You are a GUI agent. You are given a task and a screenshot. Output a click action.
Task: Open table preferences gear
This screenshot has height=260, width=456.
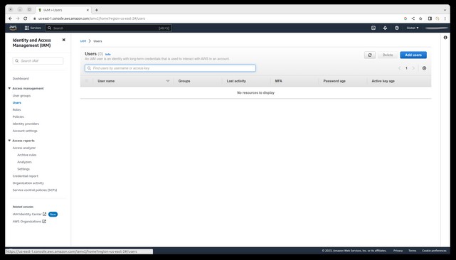coord(424,68)
